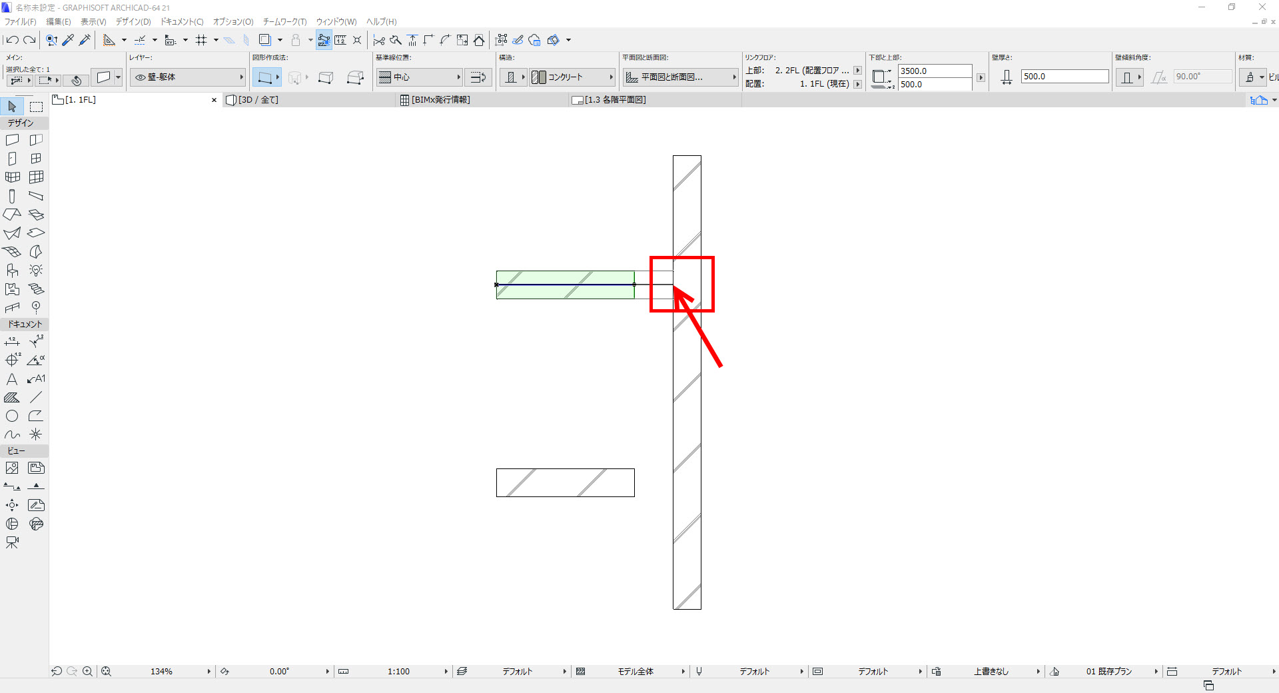Toggle the highlighted Suspend Groups toolbar button
The height and width of the screenshot is (693, 1279).
(x=324, y=40)
